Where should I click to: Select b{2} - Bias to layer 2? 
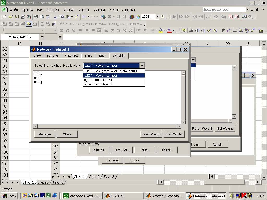pos(114,84)
